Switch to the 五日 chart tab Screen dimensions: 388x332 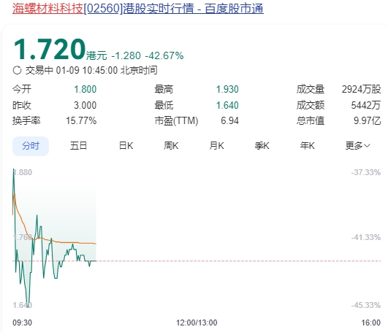pos(78,146)
